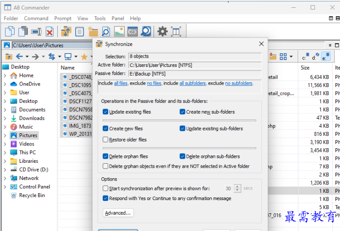Click the swap panels arrows icon
Viewport: 340px width, 231px height.
[52, 56]
